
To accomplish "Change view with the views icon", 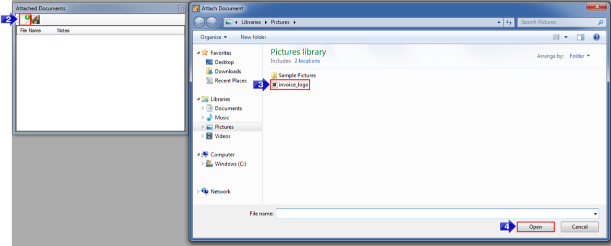I will (556, 37).
